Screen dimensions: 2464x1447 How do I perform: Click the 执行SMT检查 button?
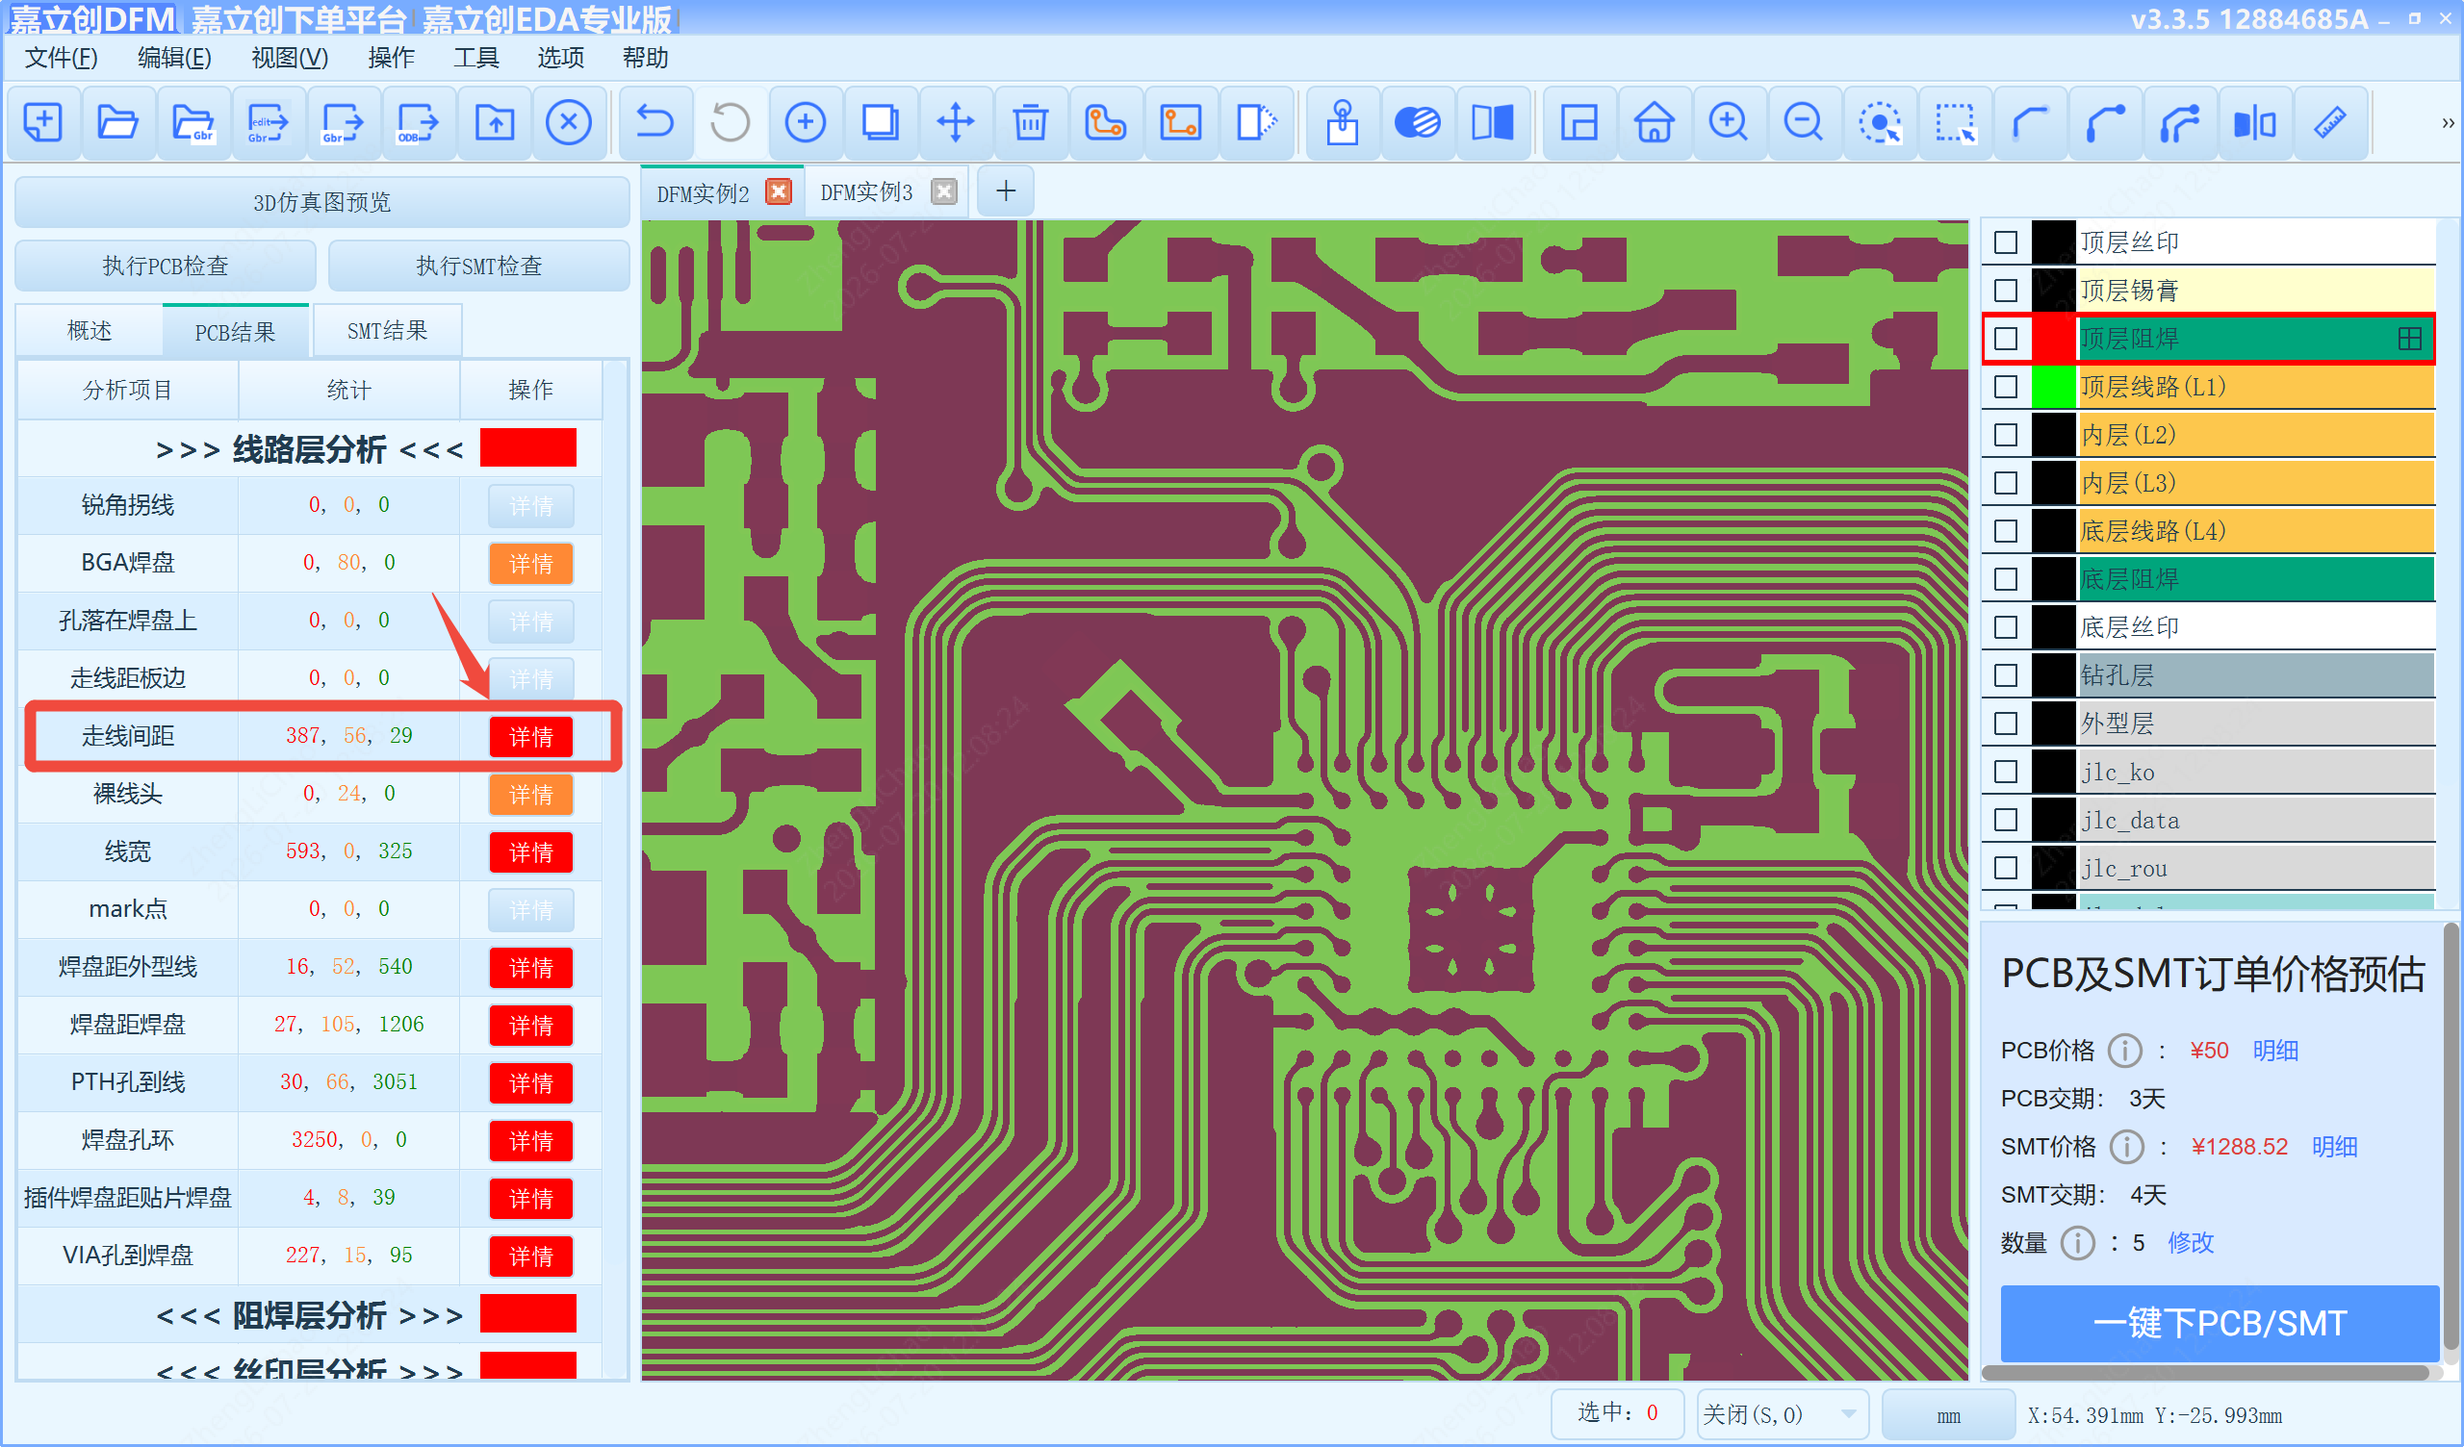479,266
